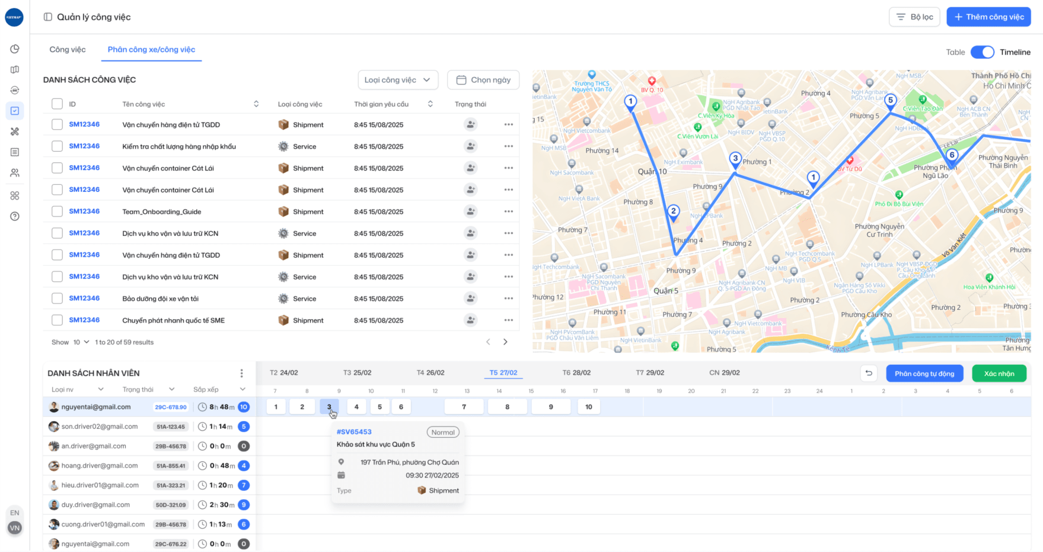Click the undo arrow icon beside Phân công tự động
The width and height of the screenshot is (1043, 552).
[869, 373]
